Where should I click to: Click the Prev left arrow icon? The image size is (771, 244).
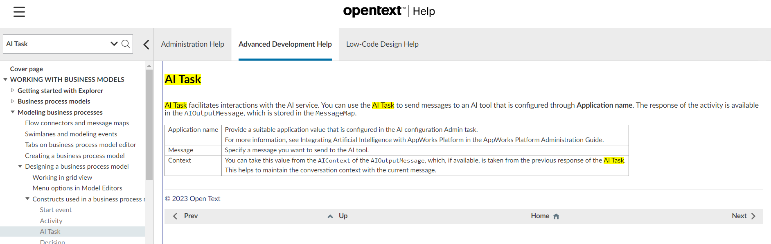(175, 216)
